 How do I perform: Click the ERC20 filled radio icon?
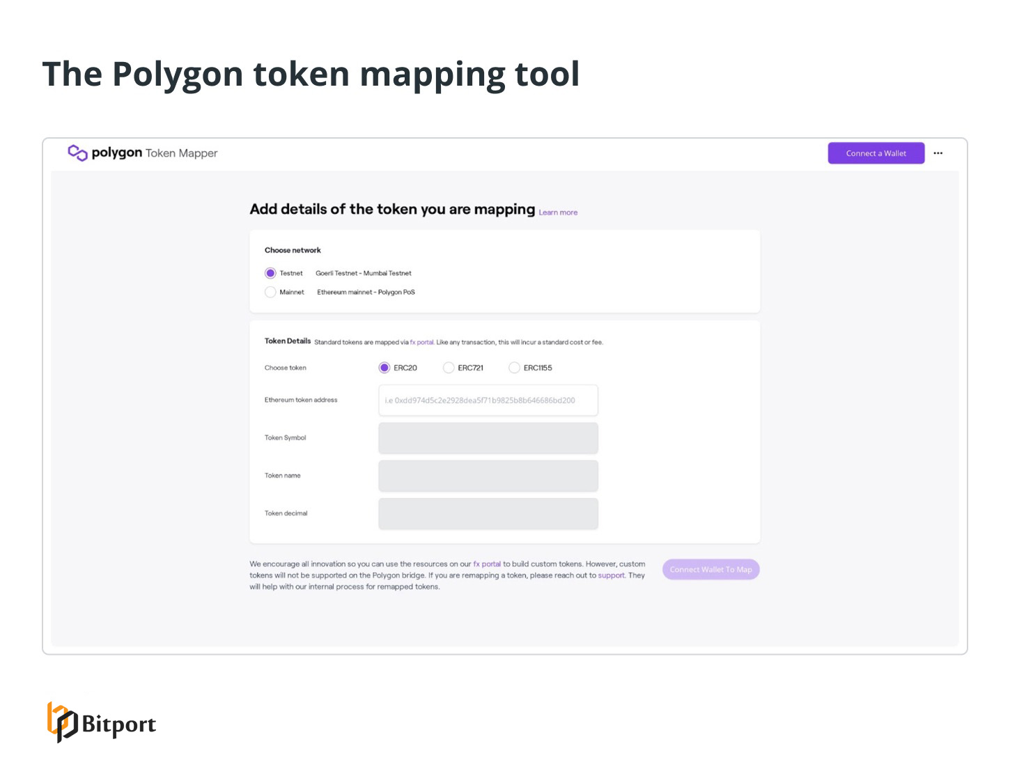[384, 367]
